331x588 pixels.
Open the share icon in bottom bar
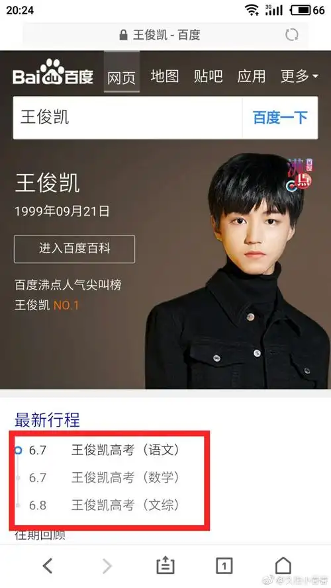[x=165, y=566]
